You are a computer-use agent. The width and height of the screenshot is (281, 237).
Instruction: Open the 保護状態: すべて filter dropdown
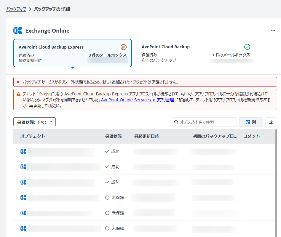coord(34,122)
